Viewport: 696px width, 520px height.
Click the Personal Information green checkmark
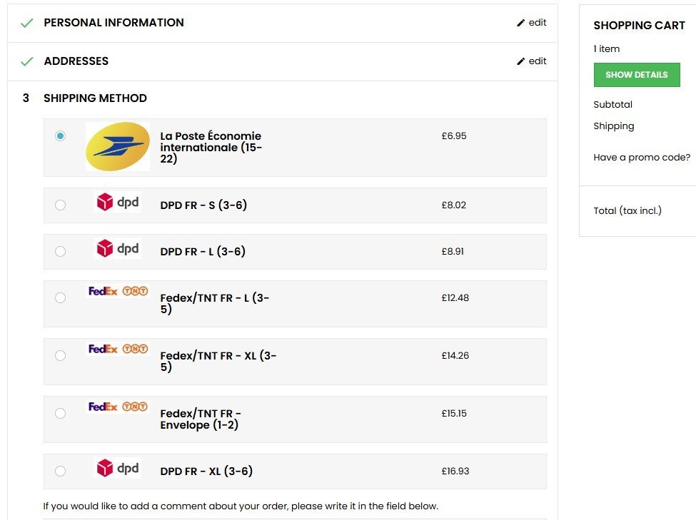pos(27,23)
